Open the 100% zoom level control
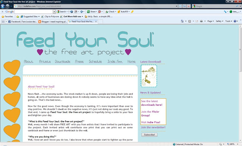Viewport: 242px width, 146px height. click(233, 144)
